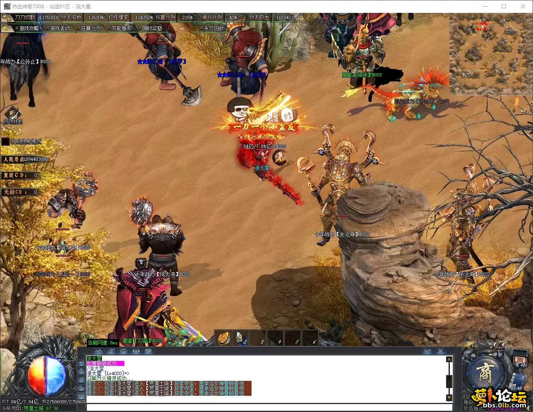Open the 市场 market building icon
This screenshot has height=412, width=533.
[x=520, y=360]
